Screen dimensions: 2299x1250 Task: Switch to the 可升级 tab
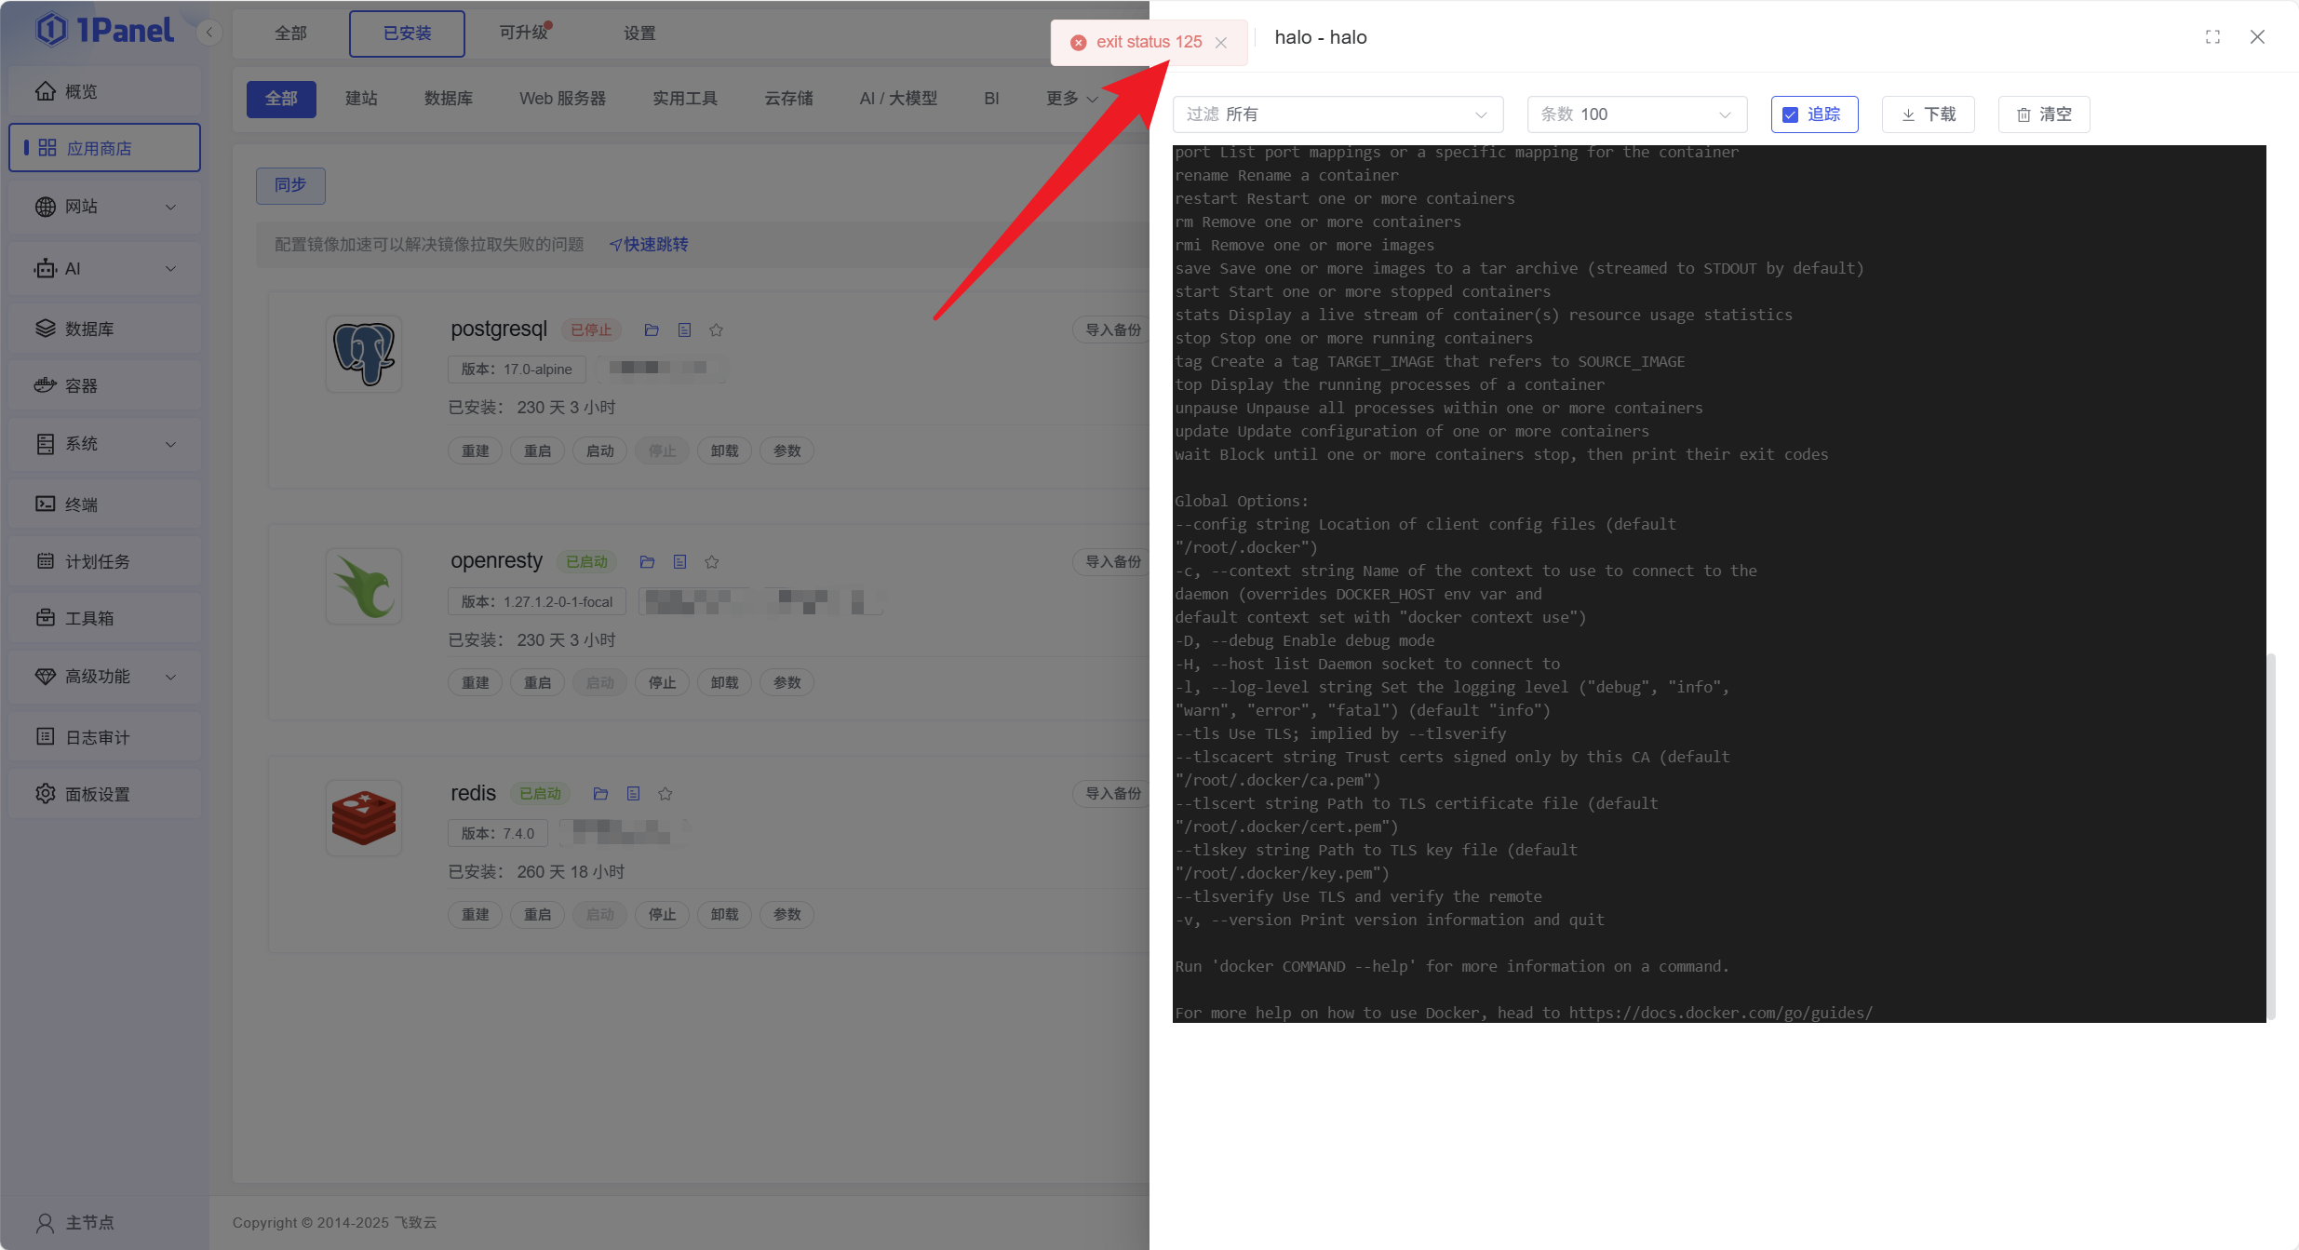524,33
